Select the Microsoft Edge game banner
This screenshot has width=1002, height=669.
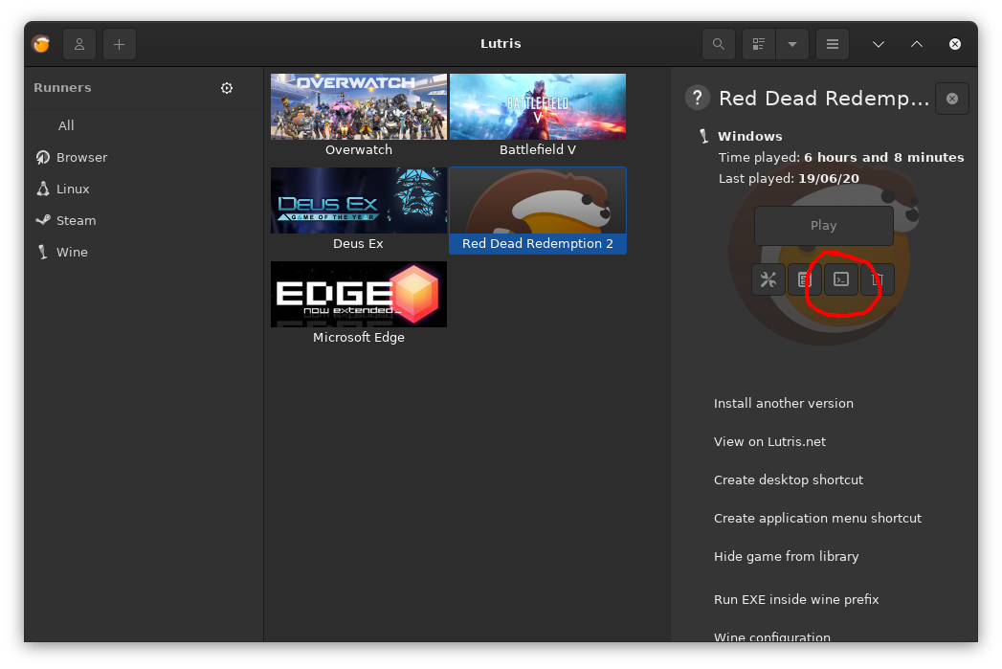[x=359, y=295]
